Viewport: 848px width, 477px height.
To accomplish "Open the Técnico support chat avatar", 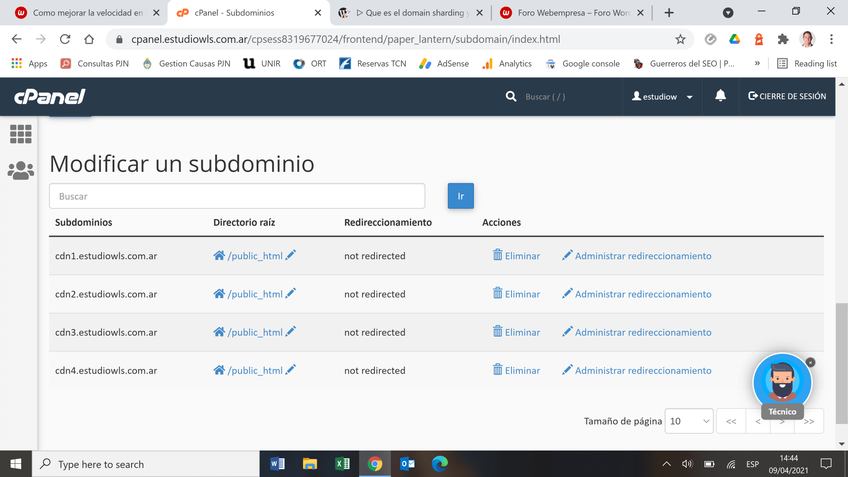I will point(782,382).
